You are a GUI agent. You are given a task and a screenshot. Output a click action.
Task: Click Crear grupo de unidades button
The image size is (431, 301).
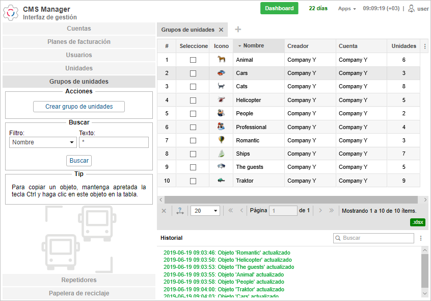click(79, 107)
